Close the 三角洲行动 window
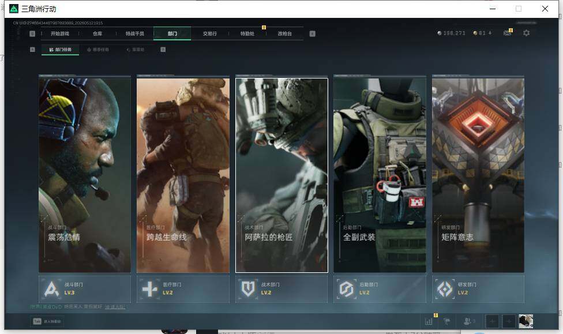The image size is (563, 334). pos(545,9)
